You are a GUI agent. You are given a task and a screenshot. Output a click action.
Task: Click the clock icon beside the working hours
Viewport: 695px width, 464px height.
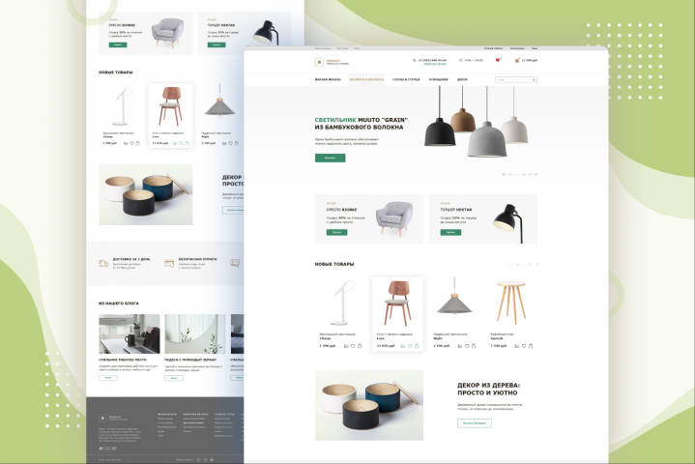tap(461, 60)
